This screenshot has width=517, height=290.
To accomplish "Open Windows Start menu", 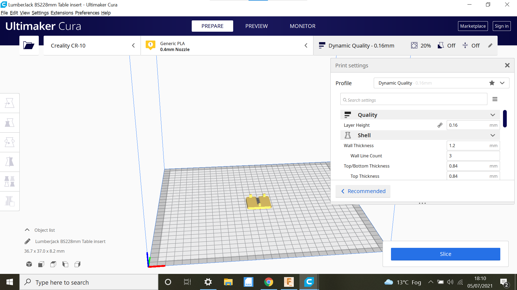I will (10, 282).
